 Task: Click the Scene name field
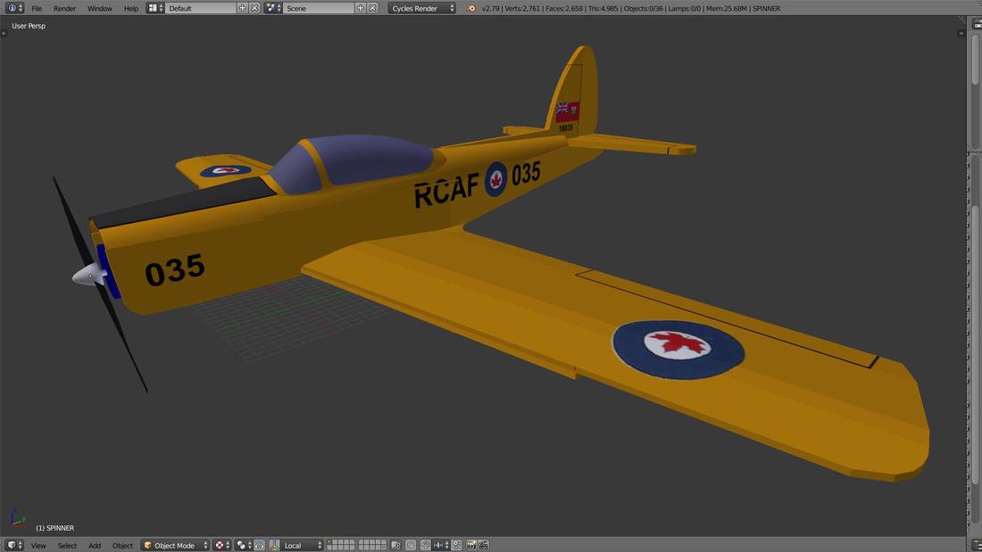(x=318, y=8)
